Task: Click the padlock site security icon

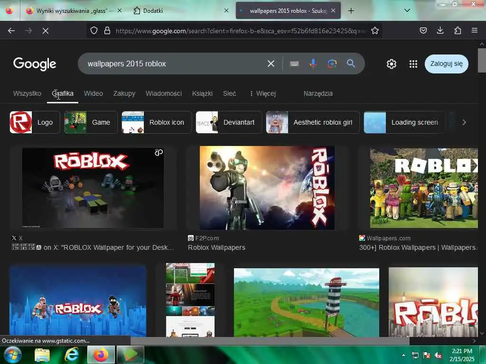Action: [x=107, y=30]
